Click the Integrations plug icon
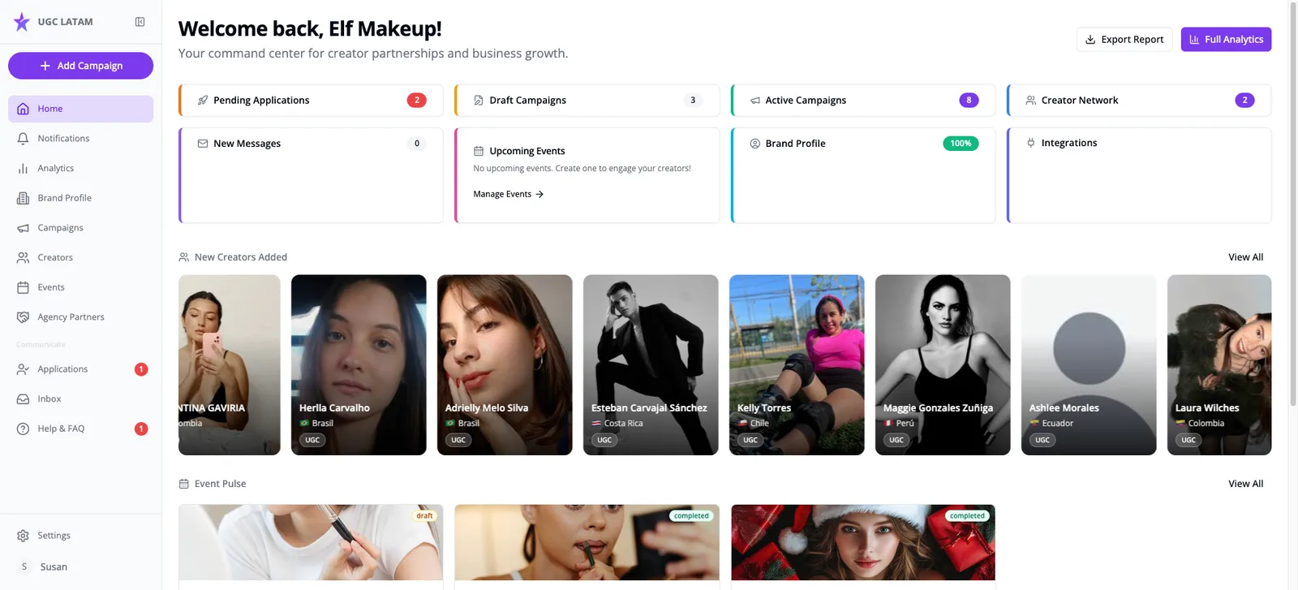 pyautogui.click(x=1030, y=143)
